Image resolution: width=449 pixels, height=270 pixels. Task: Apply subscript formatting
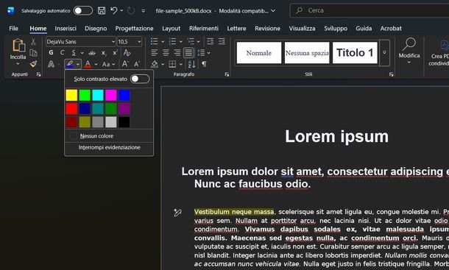[x=104, y=53]
